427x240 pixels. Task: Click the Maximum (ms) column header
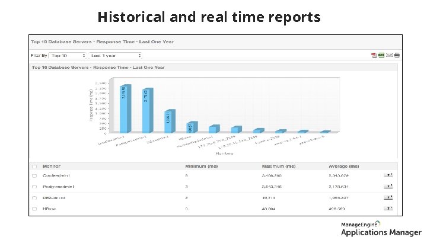pyautogui.click(x=279, y=167)
